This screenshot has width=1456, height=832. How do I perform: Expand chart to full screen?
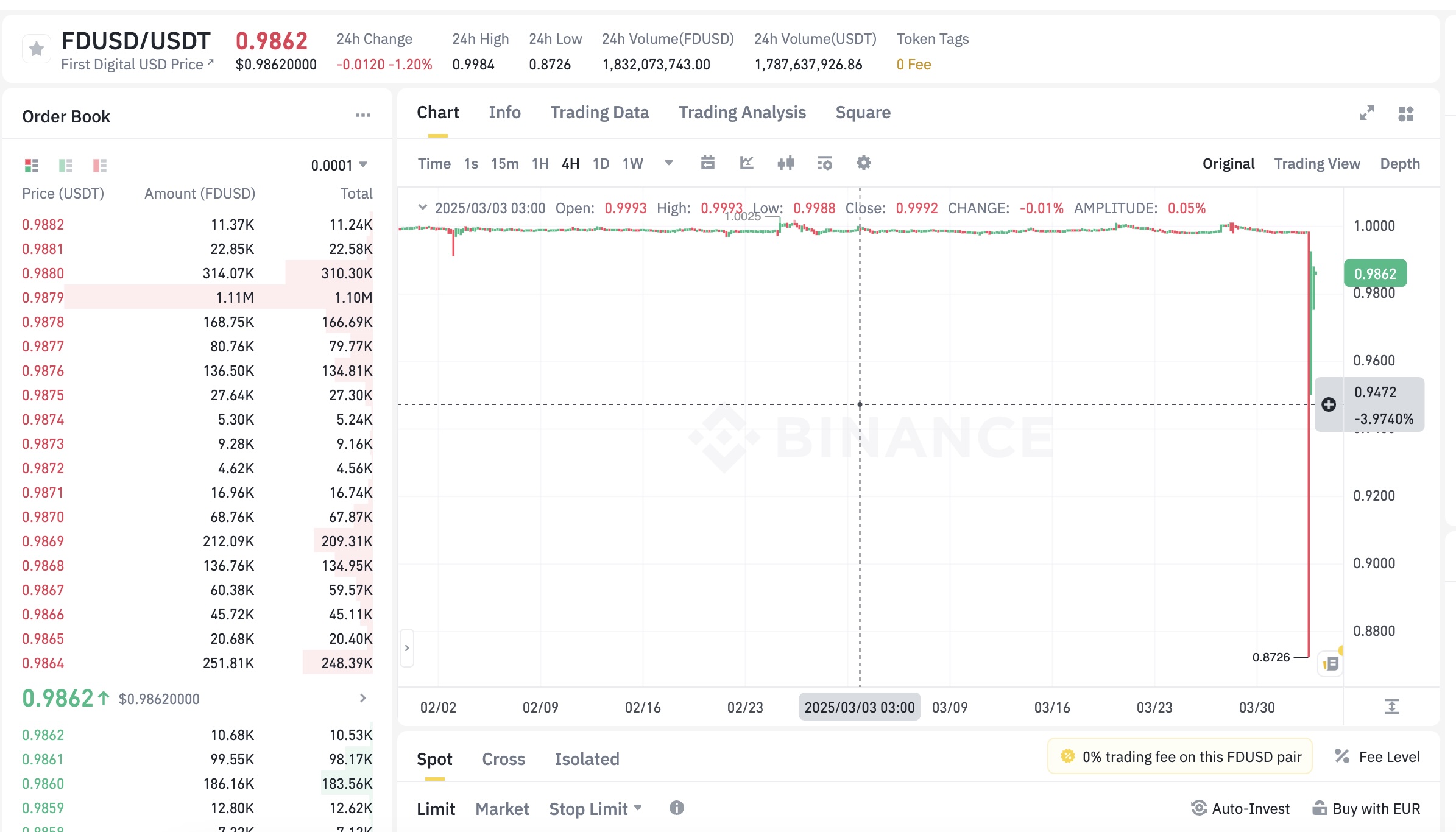click(x=1366, y=113)
